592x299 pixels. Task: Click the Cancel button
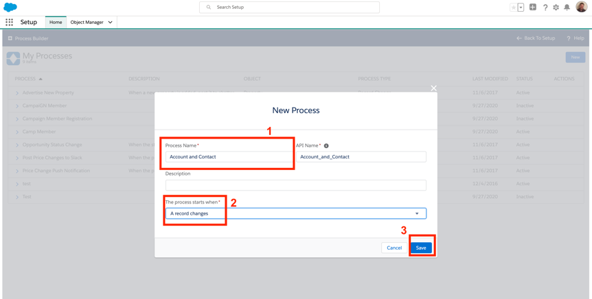394,248
